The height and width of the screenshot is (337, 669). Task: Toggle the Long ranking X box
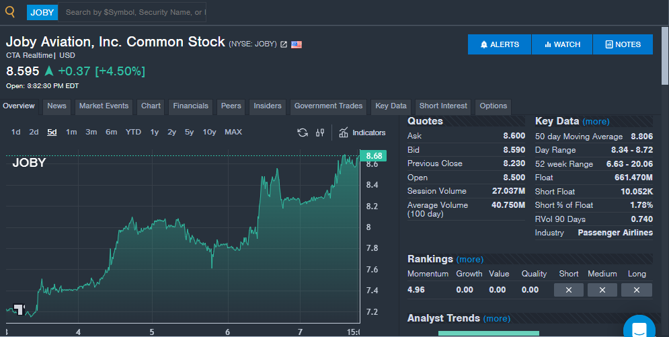(x=637, y=290)
